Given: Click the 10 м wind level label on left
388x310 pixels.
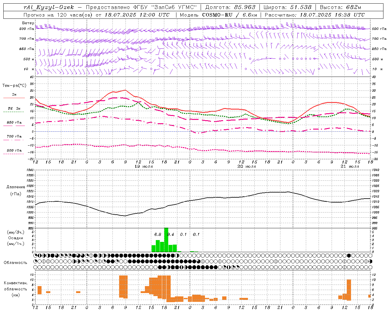Looking at the screenshot, I should click(29, 69).
